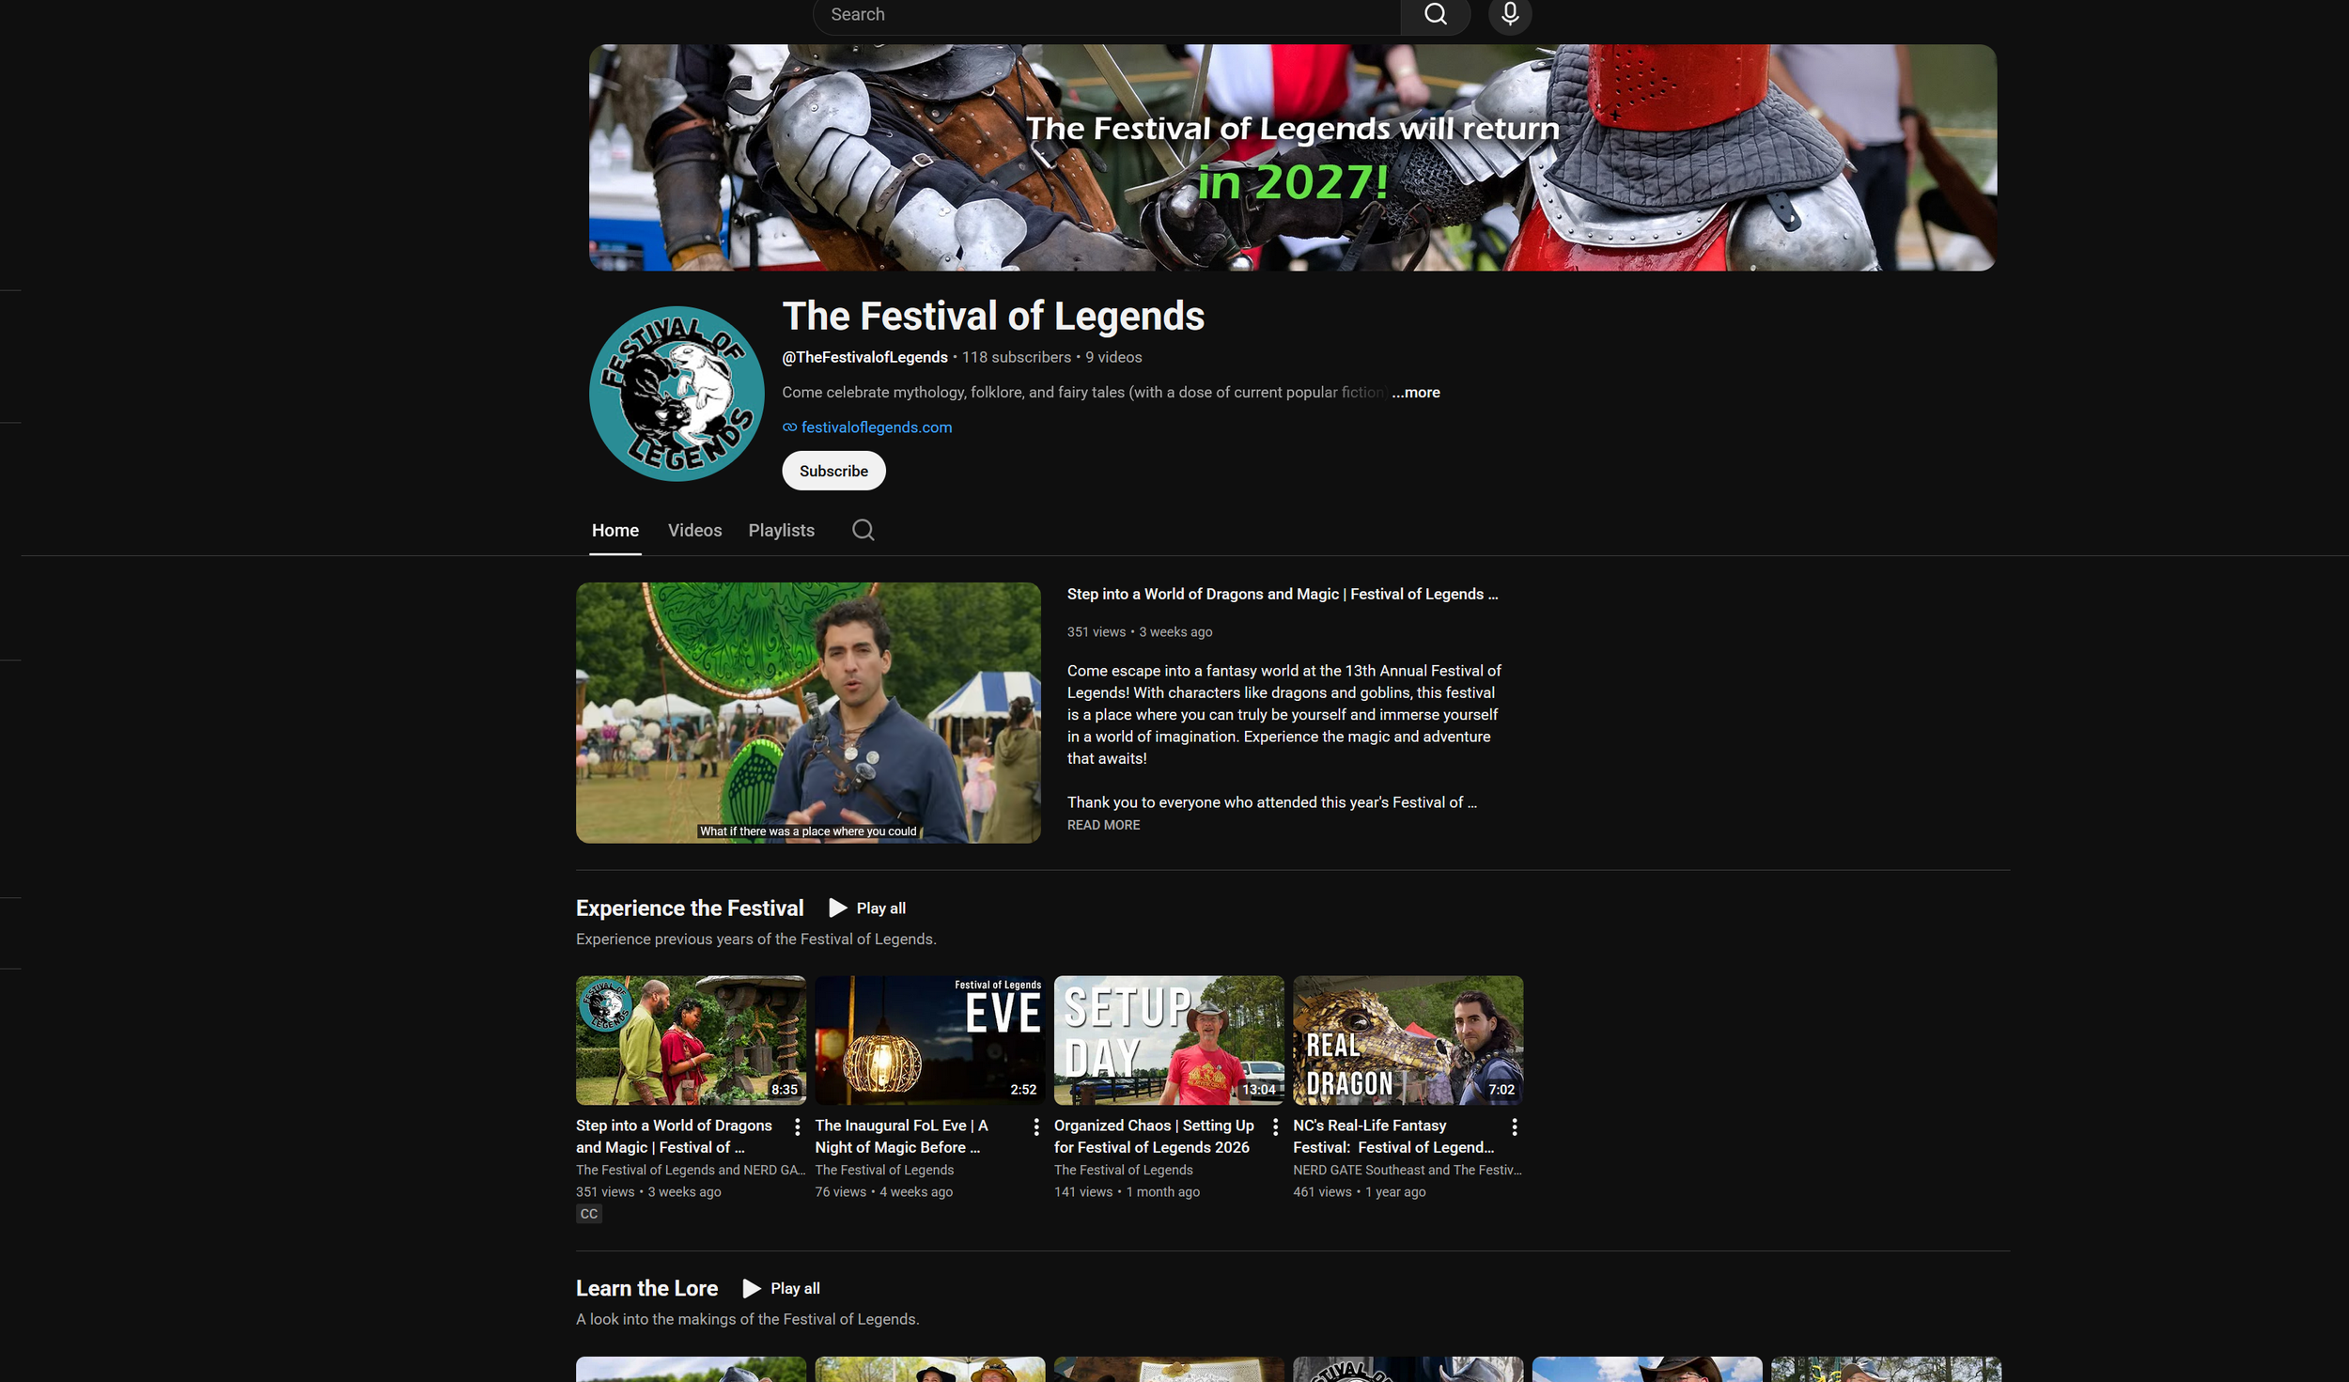Open options for Step into a World video
The width and height of the screenshot is (2349, 1382).
point(798,1126)
